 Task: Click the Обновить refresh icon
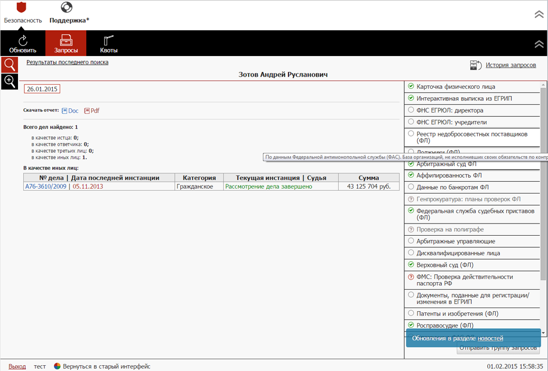tap(23, 40)
